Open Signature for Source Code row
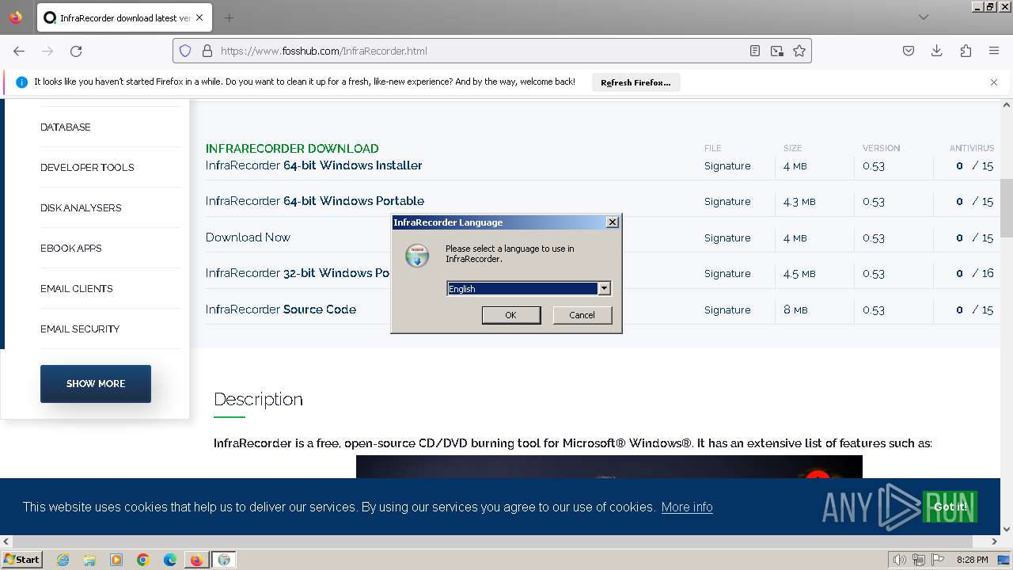The height and width of the screenshot is (570, 1013). [x=727, y=310]
